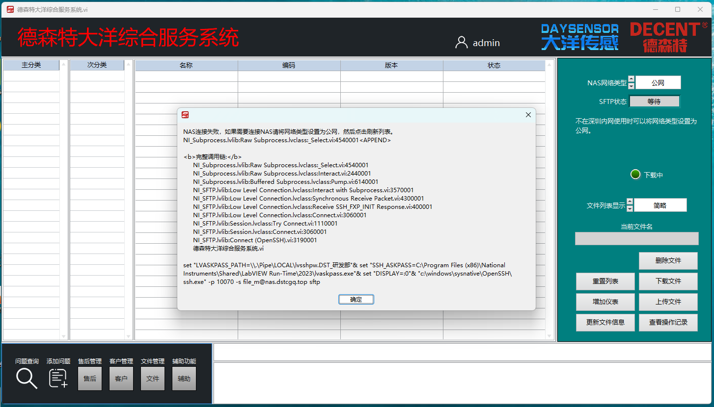Open 售后 management button
Image resolution: width=714 pixels, height=407 pixels.
[90, 379]
